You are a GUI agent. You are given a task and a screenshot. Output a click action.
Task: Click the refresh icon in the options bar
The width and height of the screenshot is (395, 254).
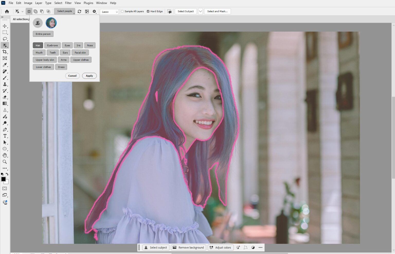[x=79, y=11]
